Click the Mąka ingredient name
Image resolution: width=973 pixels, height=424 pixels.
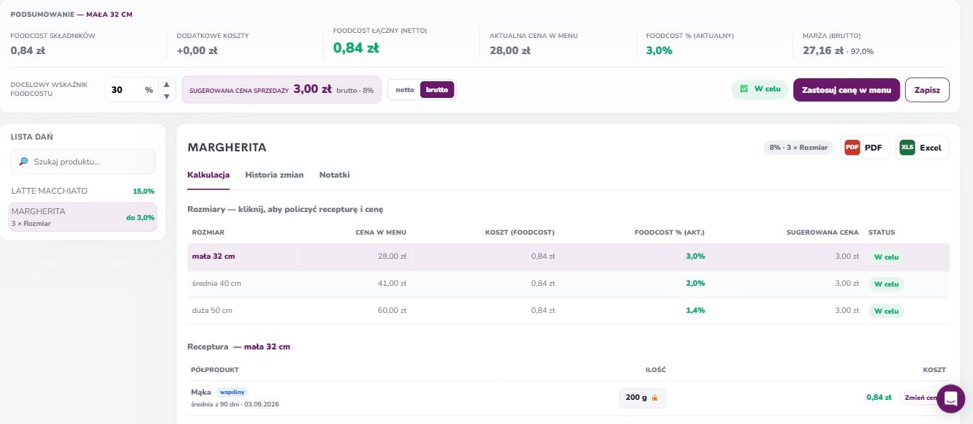point(201,393)
